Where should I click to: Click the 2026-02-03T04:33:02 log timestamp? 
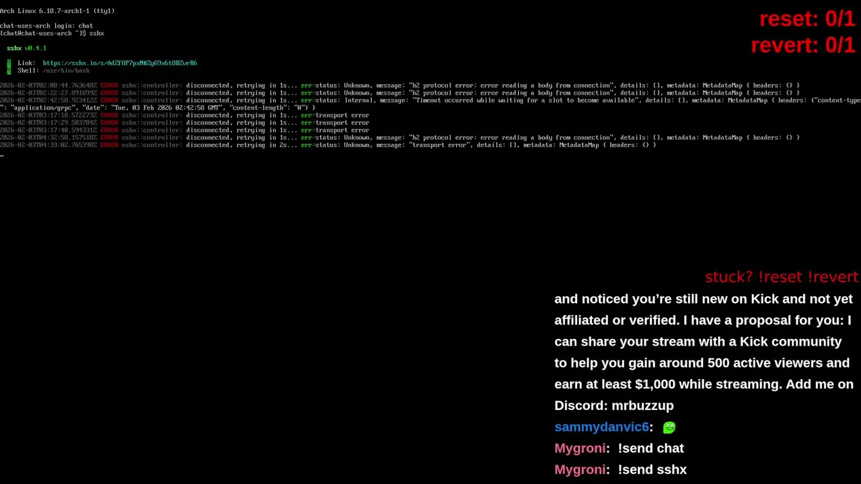point(48,145)
